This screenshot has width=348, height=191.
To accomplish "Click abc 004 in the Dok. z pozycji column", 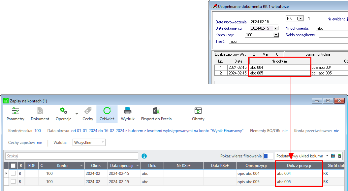I will coord(299,174).
